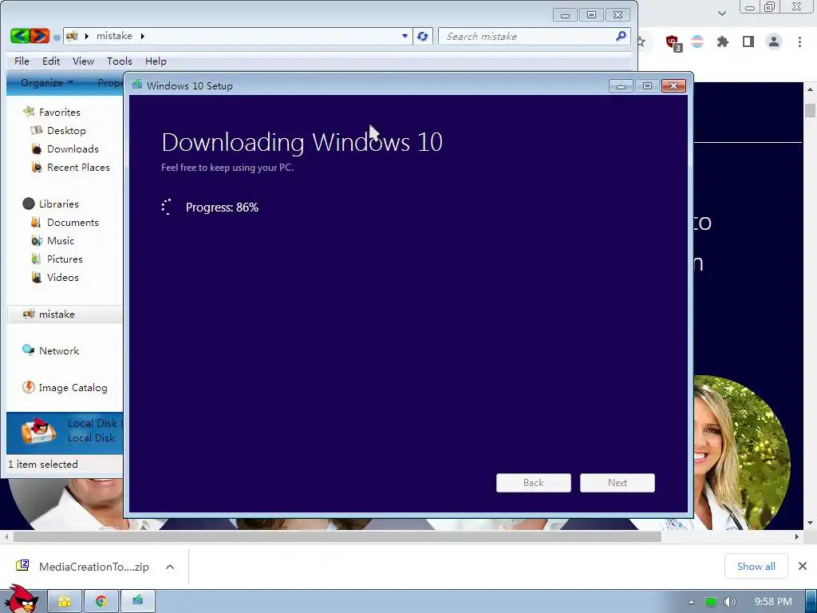This screenshot has width=817, height=613.
Task: Click the Image Catalog lightning icon
Action: point(28,387)
